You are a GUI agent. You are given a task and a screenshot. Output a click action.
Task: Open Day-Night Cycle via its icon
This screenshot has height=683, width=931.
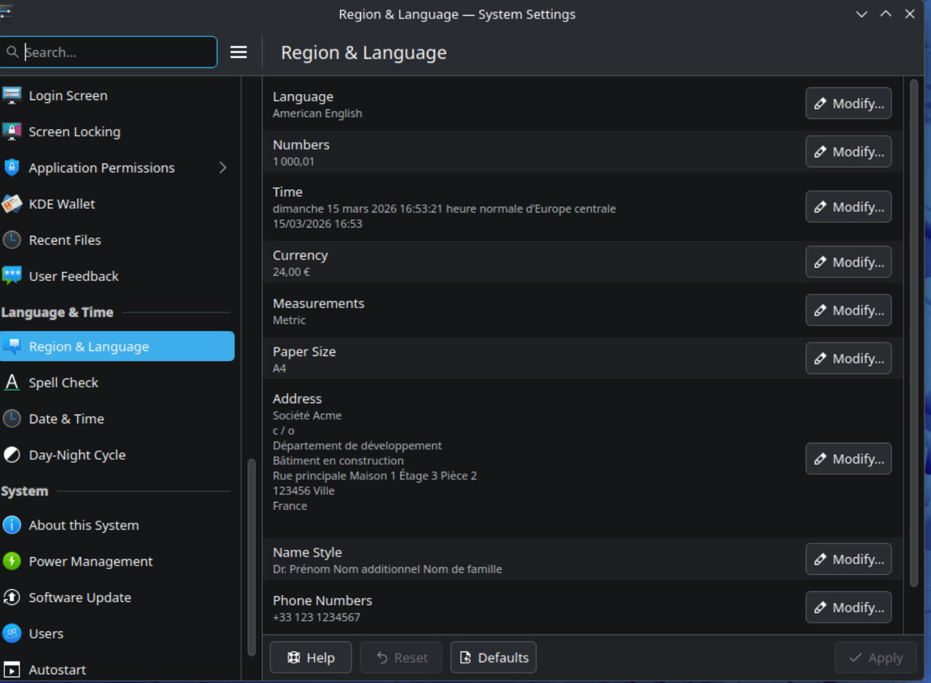point(12,455)
